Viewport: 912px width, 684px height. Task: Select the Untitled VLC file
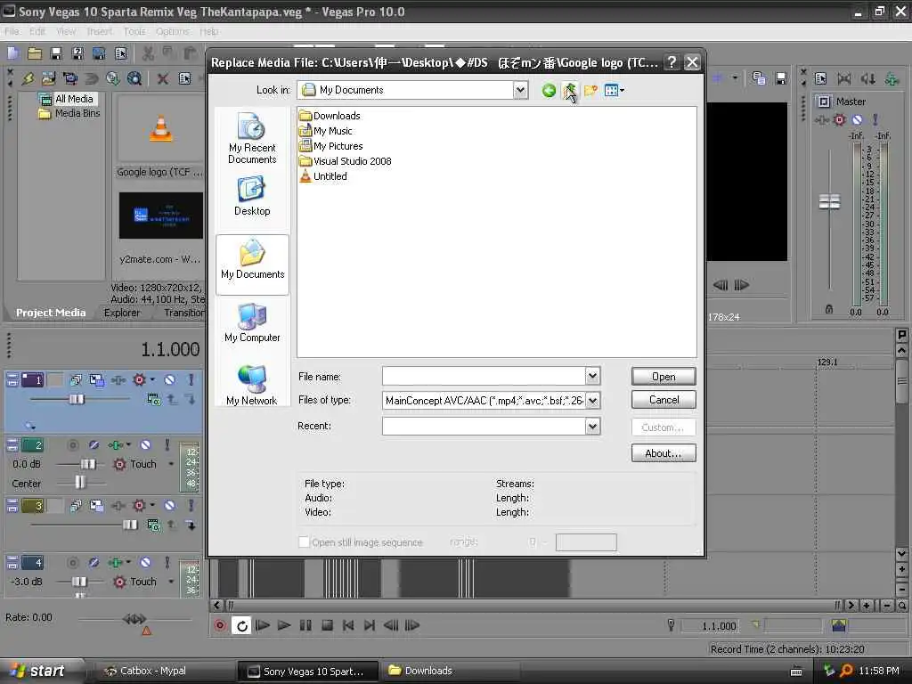(x=322, y=176)
